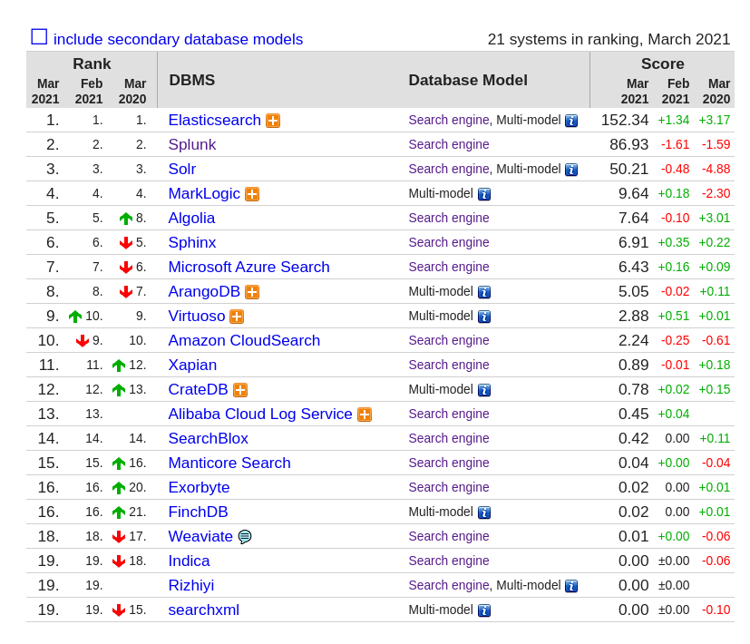Click the green up arrow in the Algolia row

coord(126,219)
